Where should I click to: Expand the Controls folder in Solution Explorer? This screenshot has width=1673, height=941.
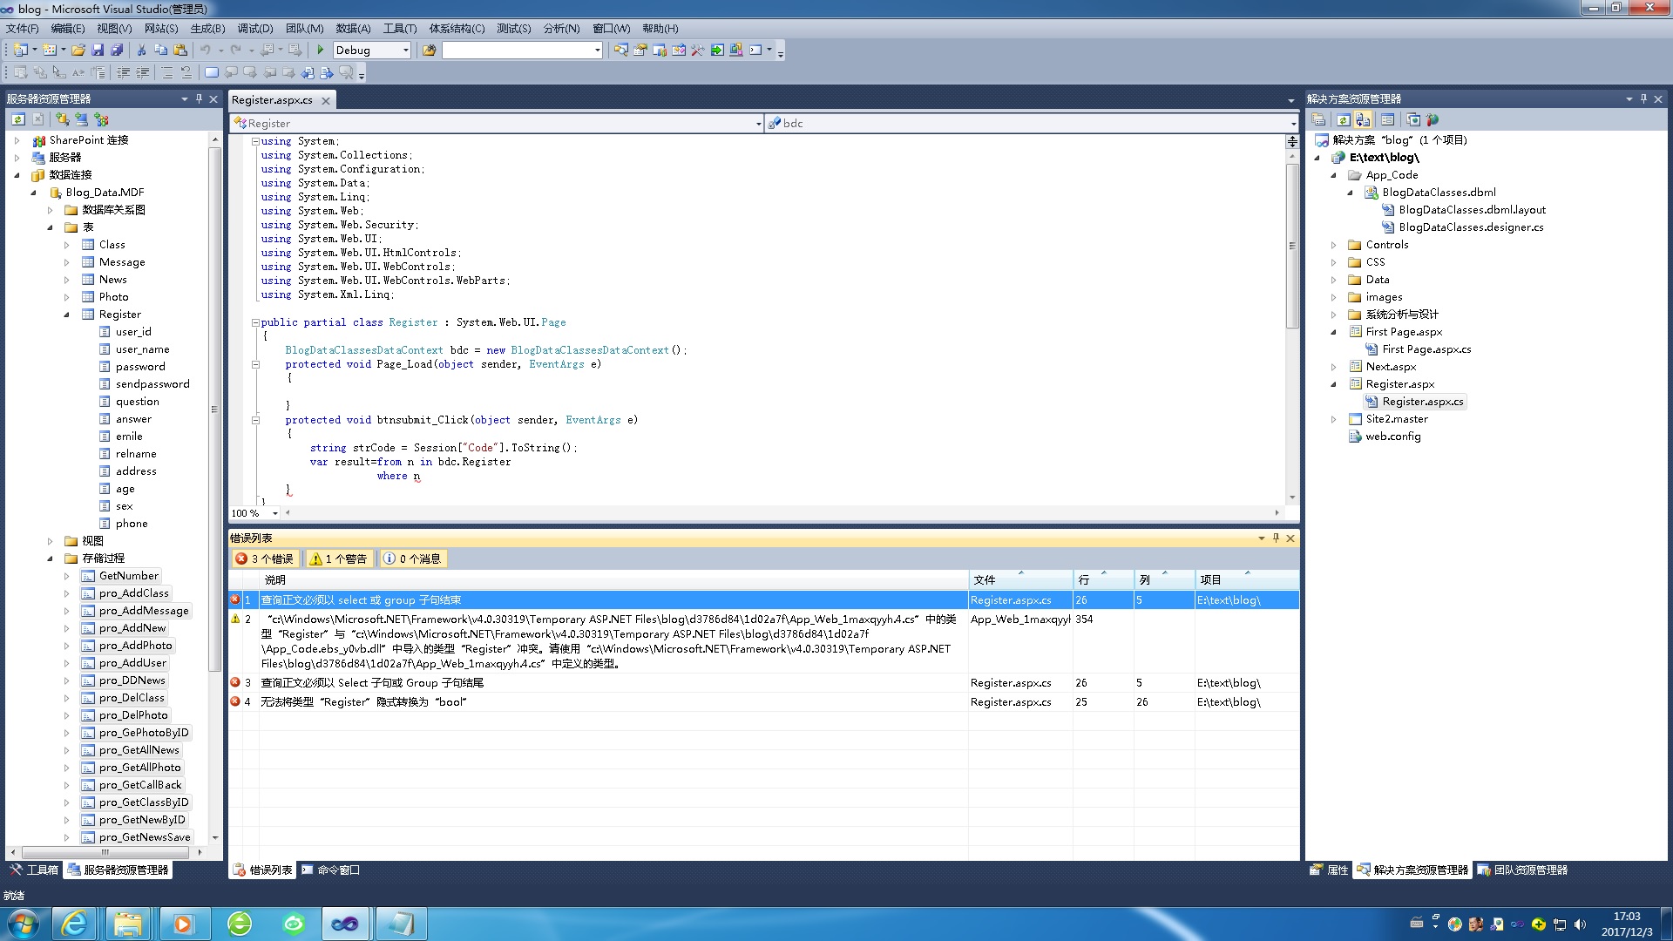1333,245
